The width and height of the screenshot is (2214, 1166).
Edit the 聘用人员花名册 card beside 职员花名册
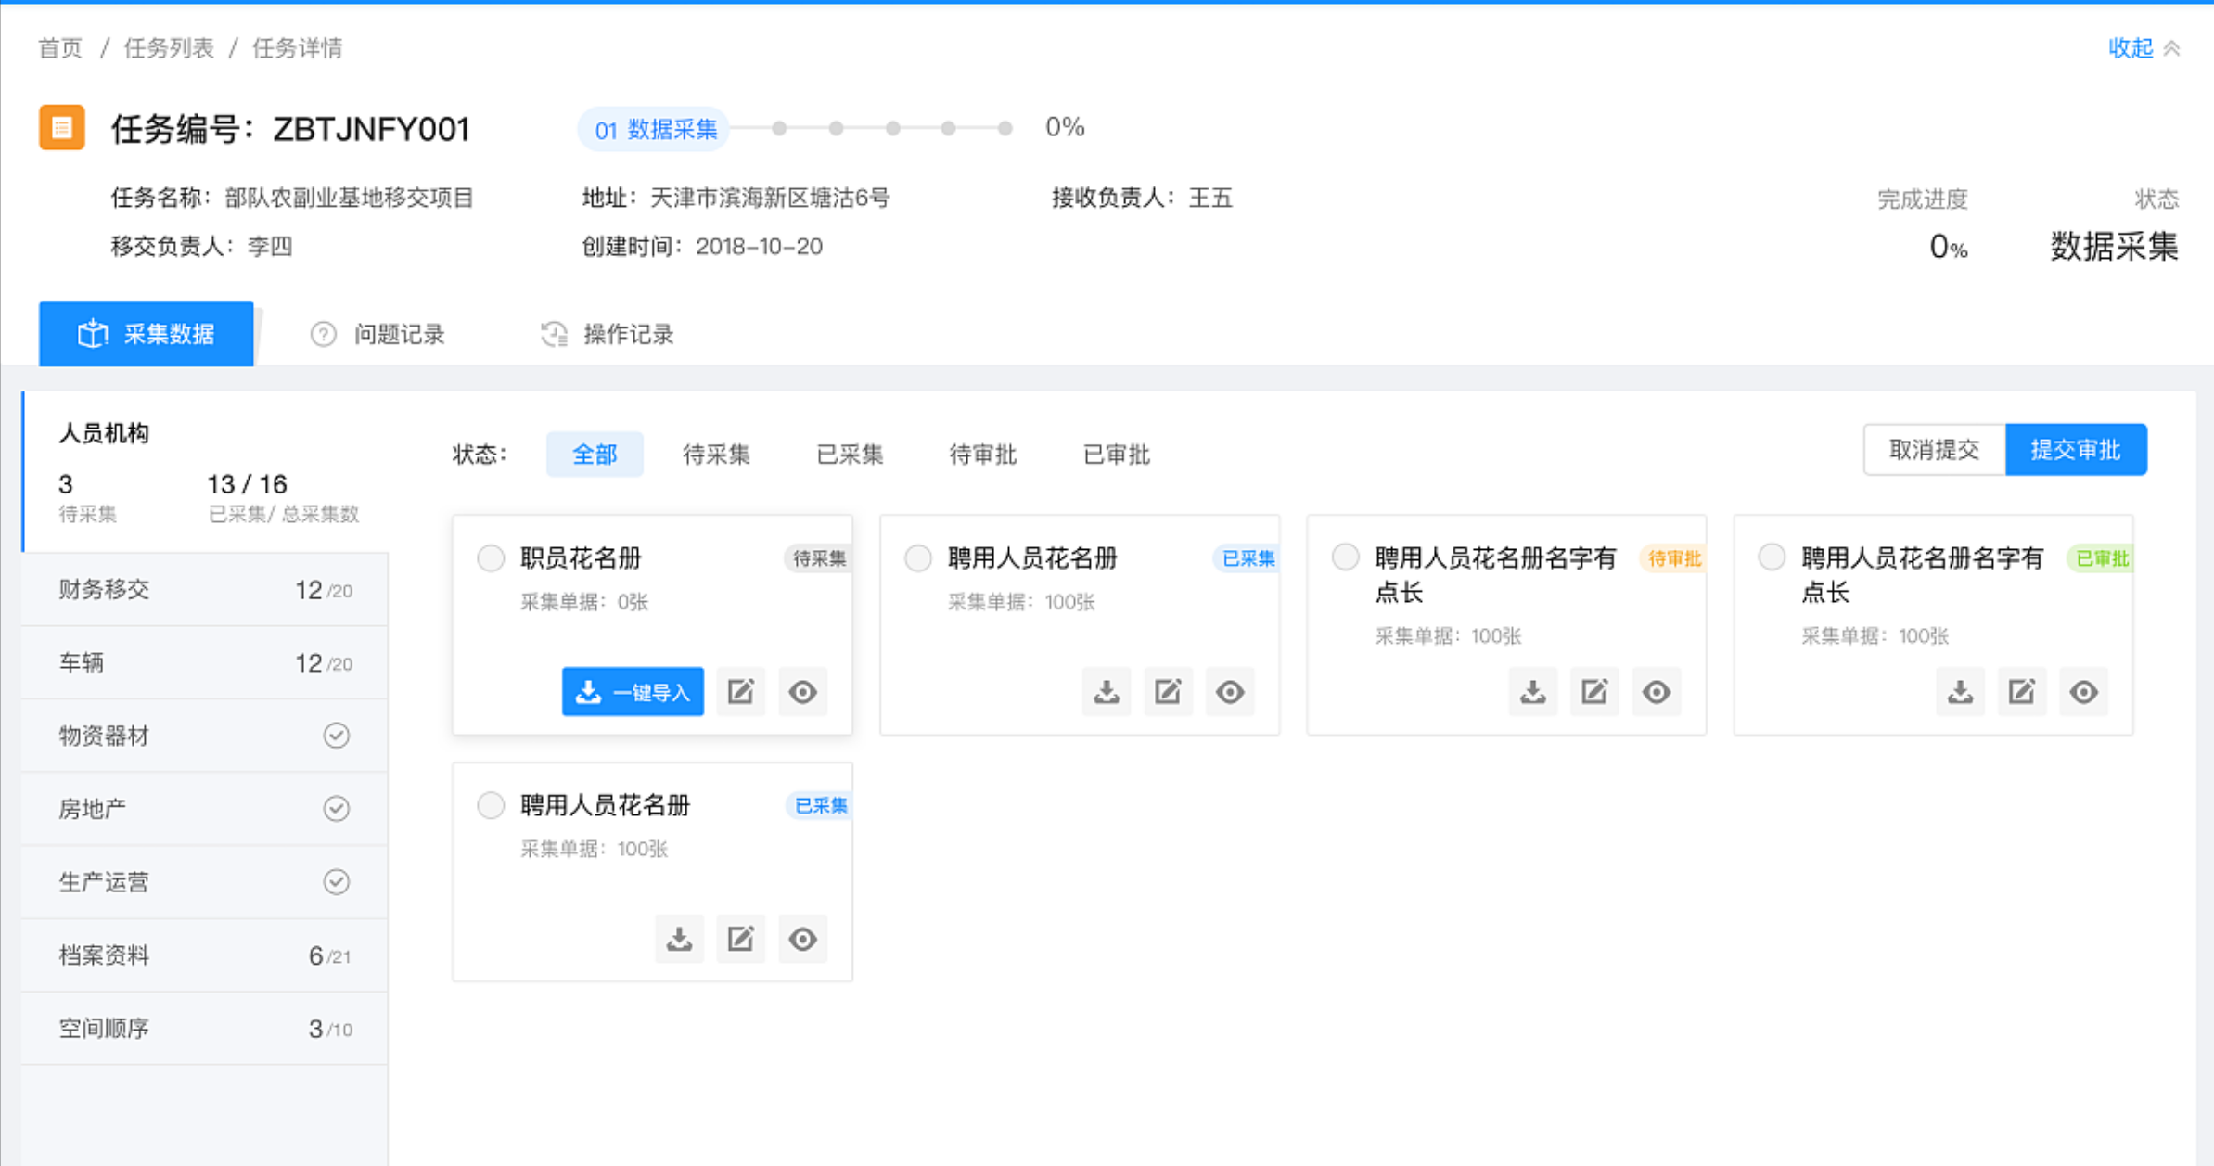1168,692
